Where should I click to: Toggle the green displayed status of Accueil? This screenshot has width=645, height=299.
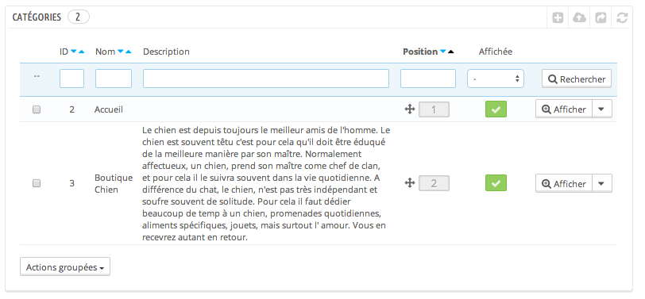(x=496, y=109)
